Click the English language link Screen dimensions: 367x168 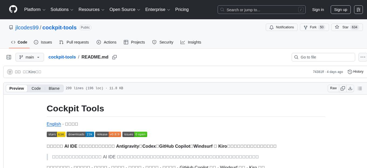pyautogui.click(x=54, y=124)
